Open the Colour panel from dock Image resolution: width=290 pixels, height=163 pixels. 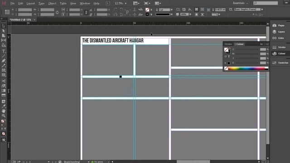coord(279,53)
